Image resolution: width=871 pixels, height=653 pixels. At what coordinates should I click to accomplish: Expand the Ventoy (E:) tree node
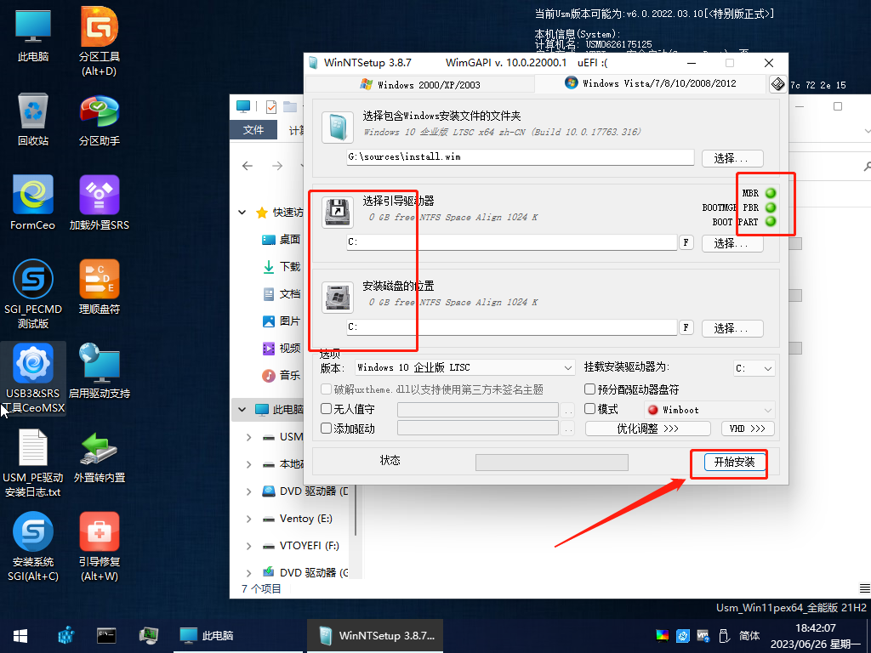coord(249,519)
